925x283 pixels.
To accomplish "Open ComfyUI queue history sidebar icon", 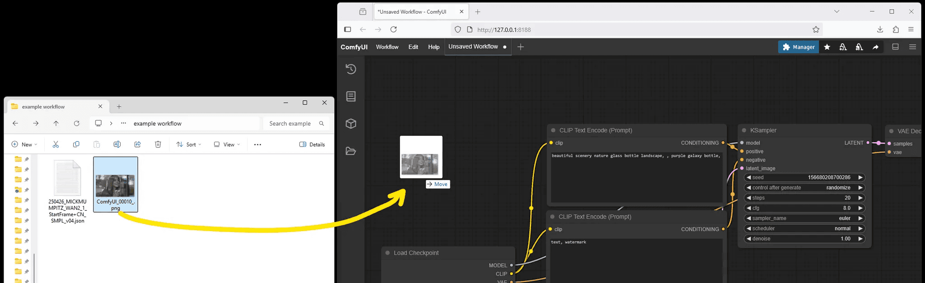I will click(351, 69).
